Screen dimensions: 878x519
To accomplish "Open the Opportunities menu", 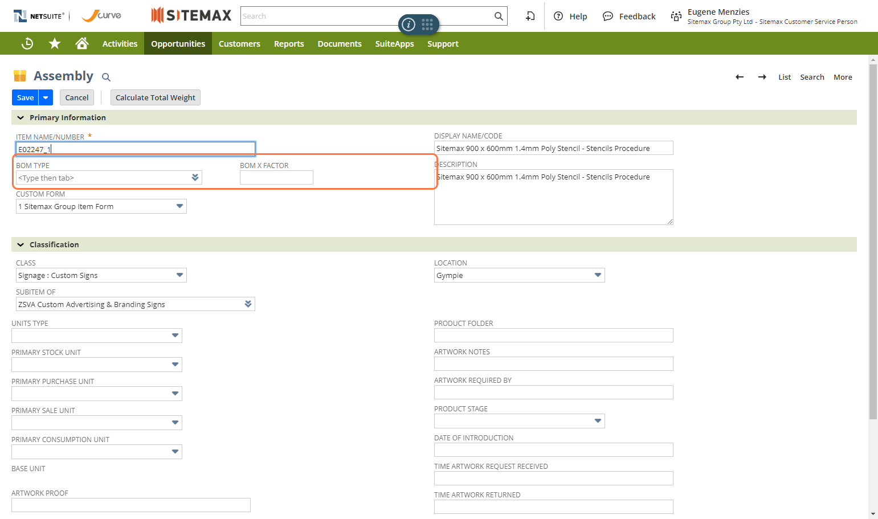I will tap(178, 43).
